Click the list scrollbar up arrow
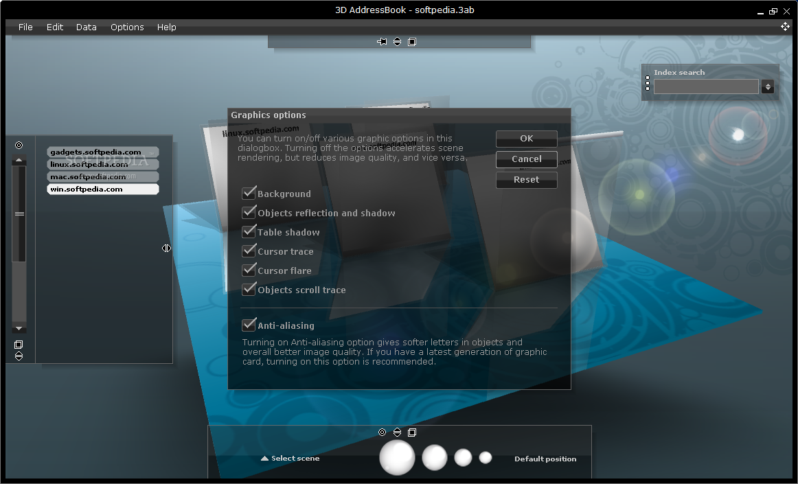Screen dimensions: 798x484 (19, 161)
